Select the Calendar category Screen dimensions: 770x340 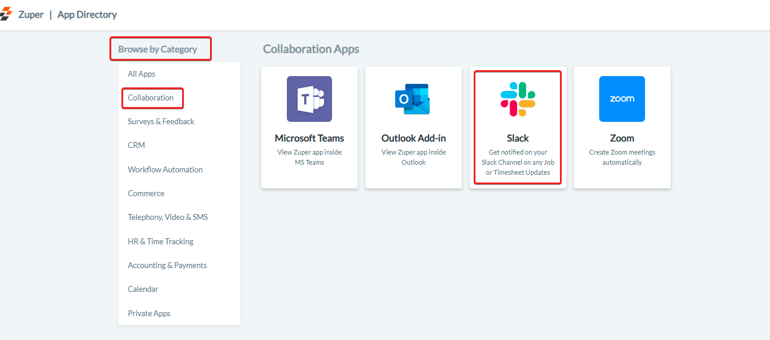pyautogui.click(x=143, y=289)
